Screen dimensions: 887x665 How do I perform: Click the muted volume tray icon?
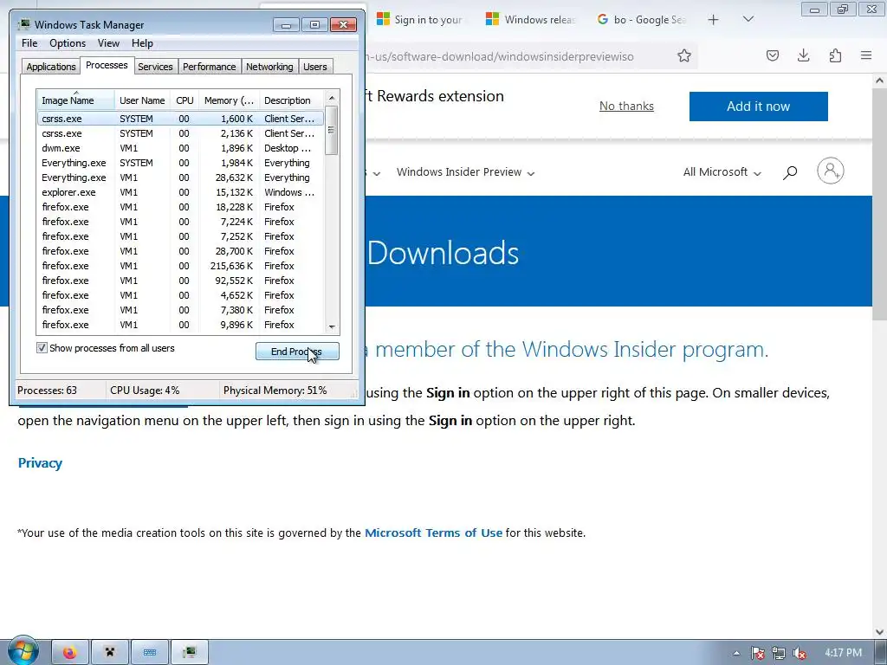pyautogui.click(x=800, y=653)
